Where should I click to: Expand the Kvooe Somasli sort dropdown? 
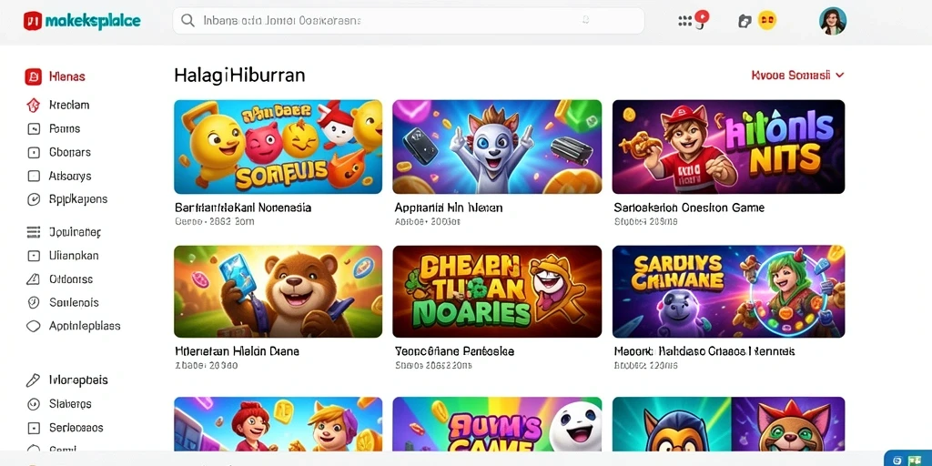[797, 76]
